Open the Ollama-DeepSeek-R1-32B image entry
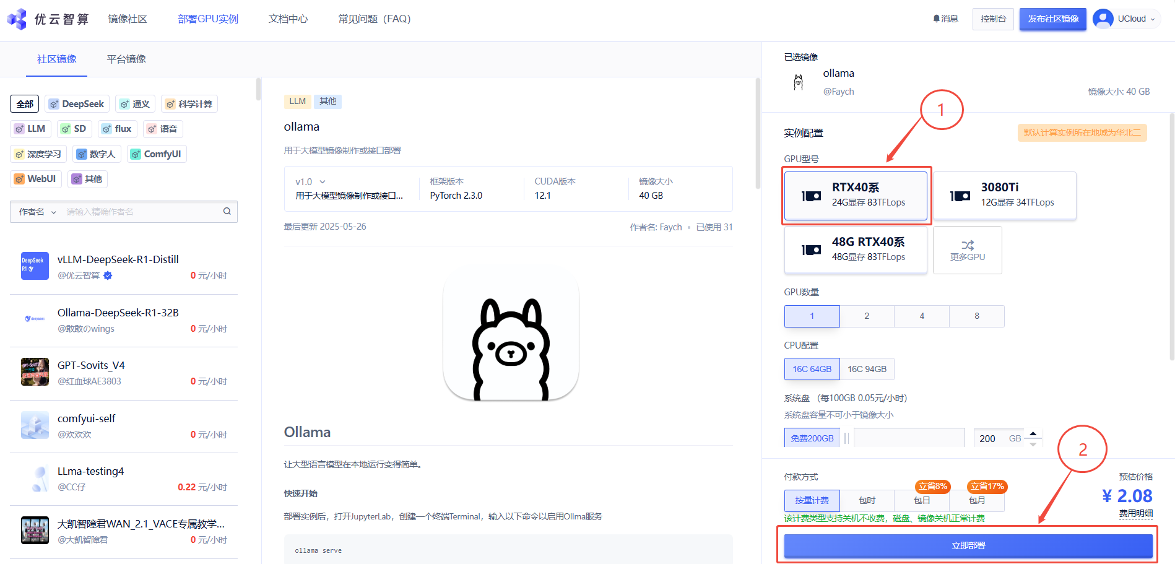This screenshot has height=564, width=1175. [124, 320]
